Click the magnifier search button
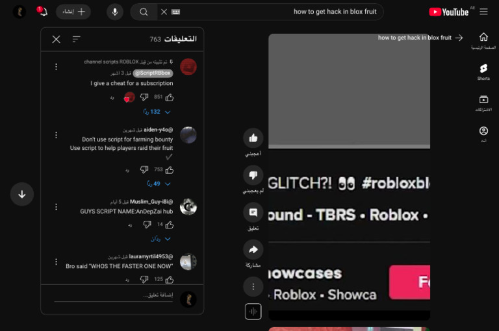 click(144, 12)
